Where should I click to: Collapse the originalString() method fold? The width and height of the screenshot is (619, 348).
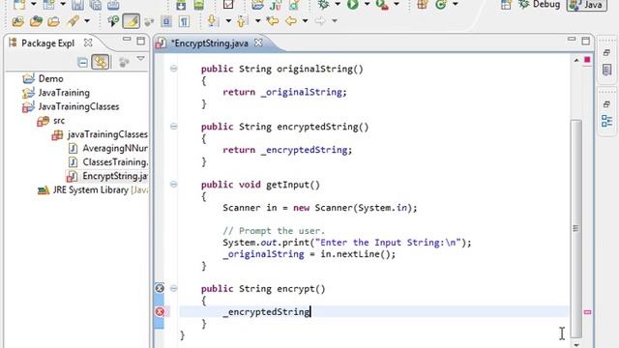pos(173,69)
